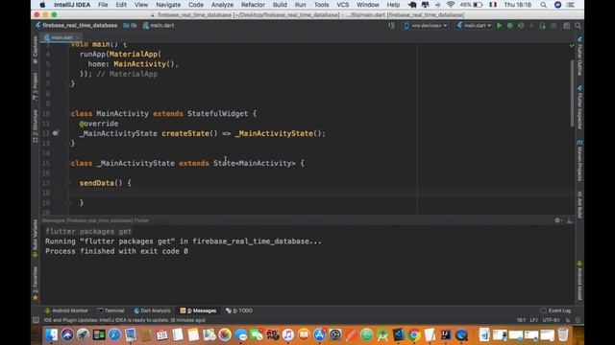Click the Search Everywhere magnifier icon
The width and height of the screenshot is (615, 345).
(x=578, y=26)
